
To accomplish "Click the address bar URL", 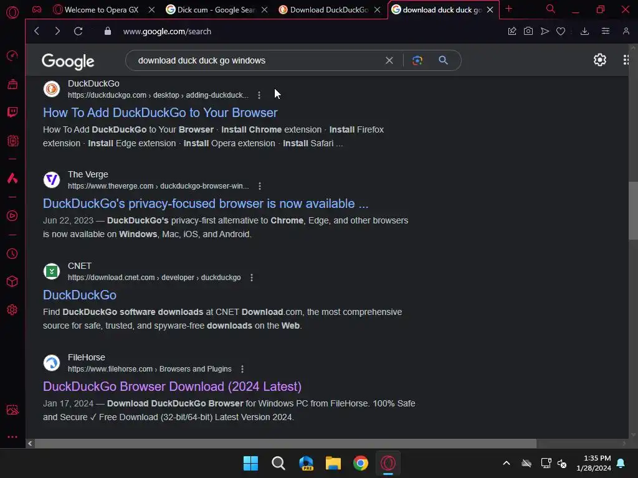I will (x=167, y=31).
